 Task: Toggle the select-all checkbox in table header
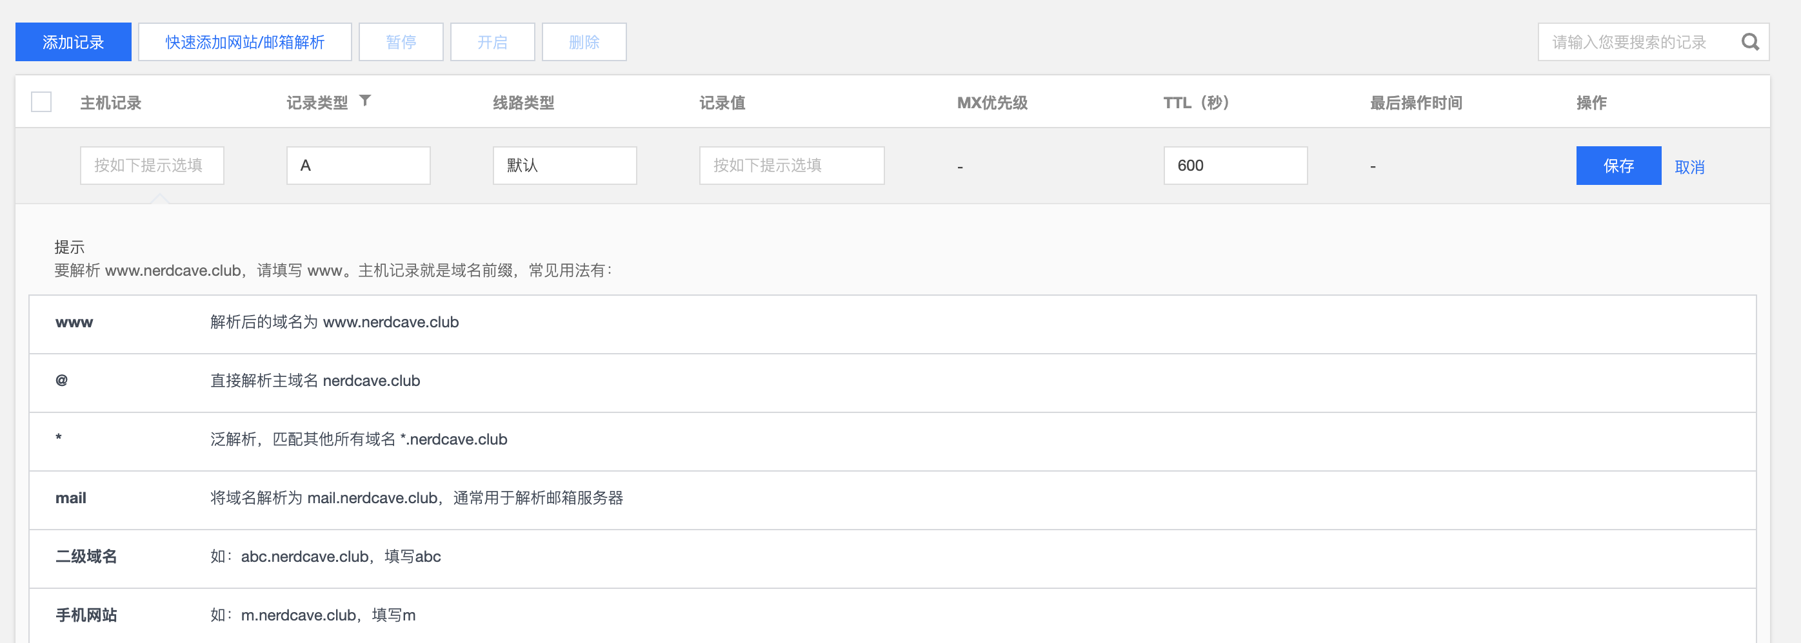pyautogui.click(x=41, y=102)
